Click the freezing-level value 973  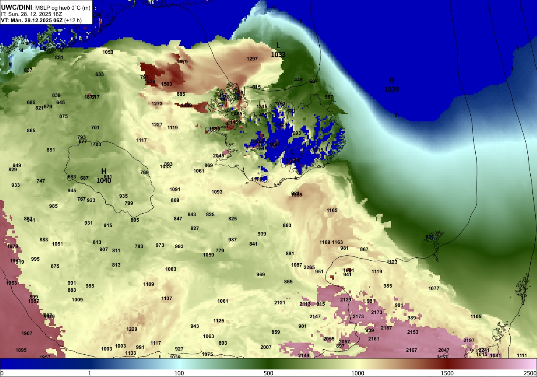click(x=160, y=245)
